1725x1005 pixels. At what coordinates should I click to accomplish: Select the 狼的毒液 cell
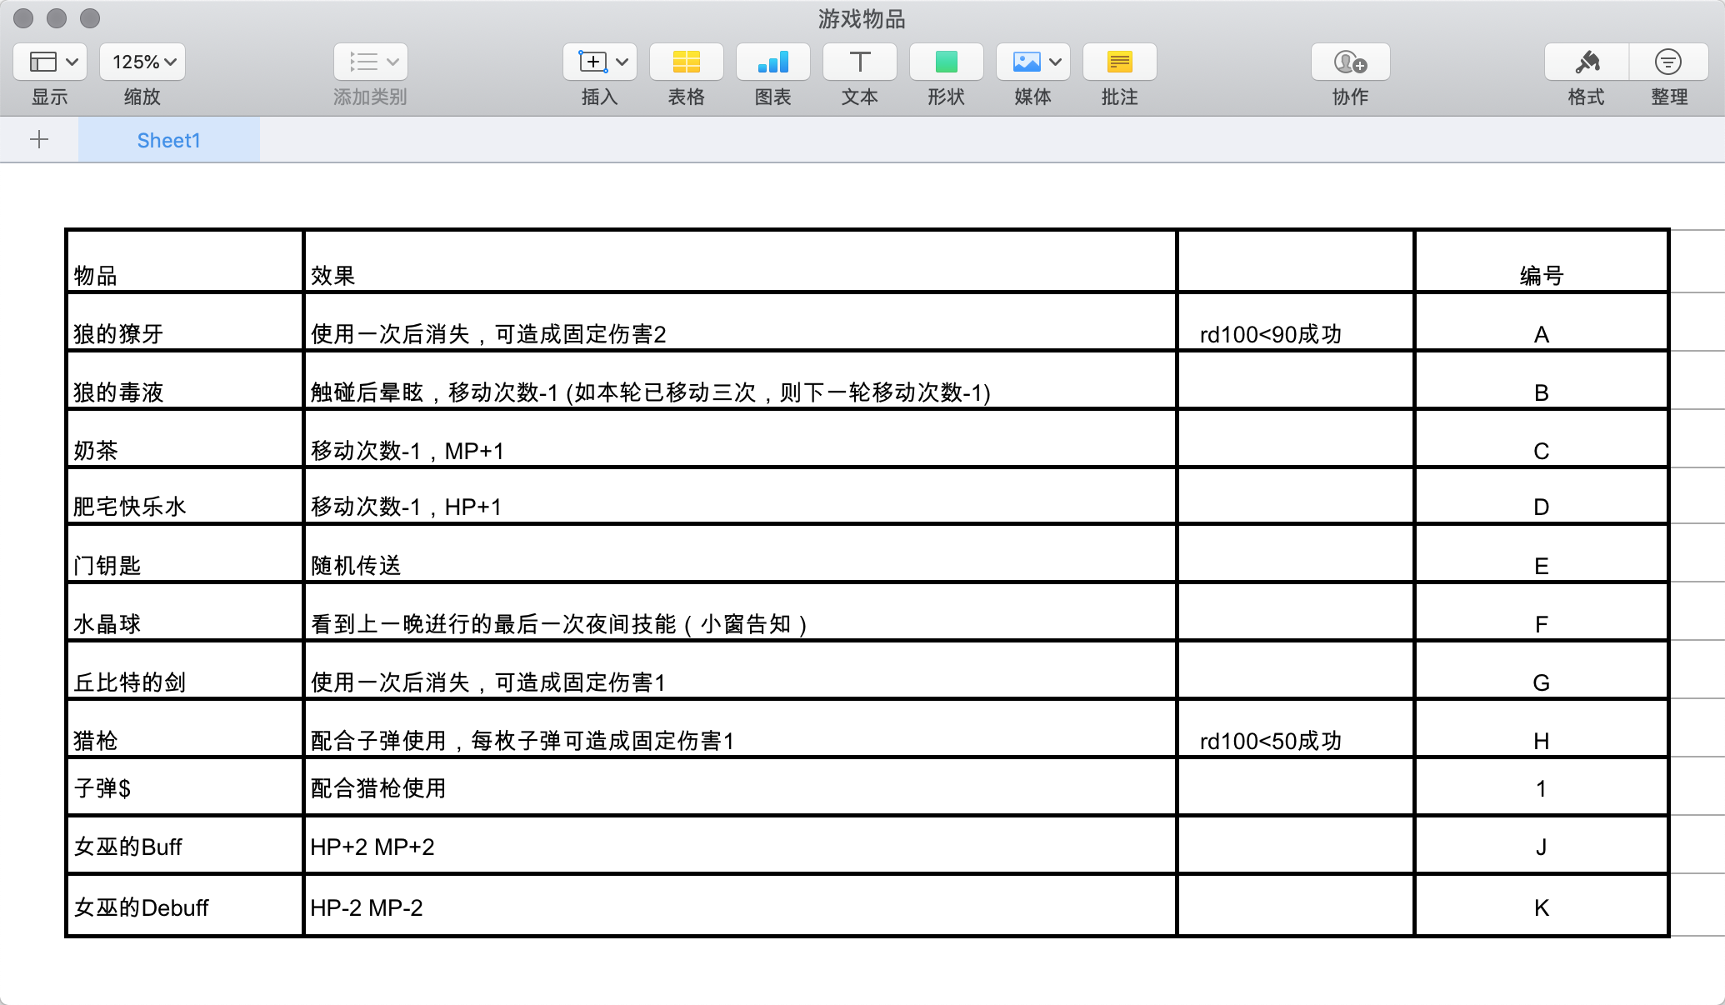click(x=185, y=380)
